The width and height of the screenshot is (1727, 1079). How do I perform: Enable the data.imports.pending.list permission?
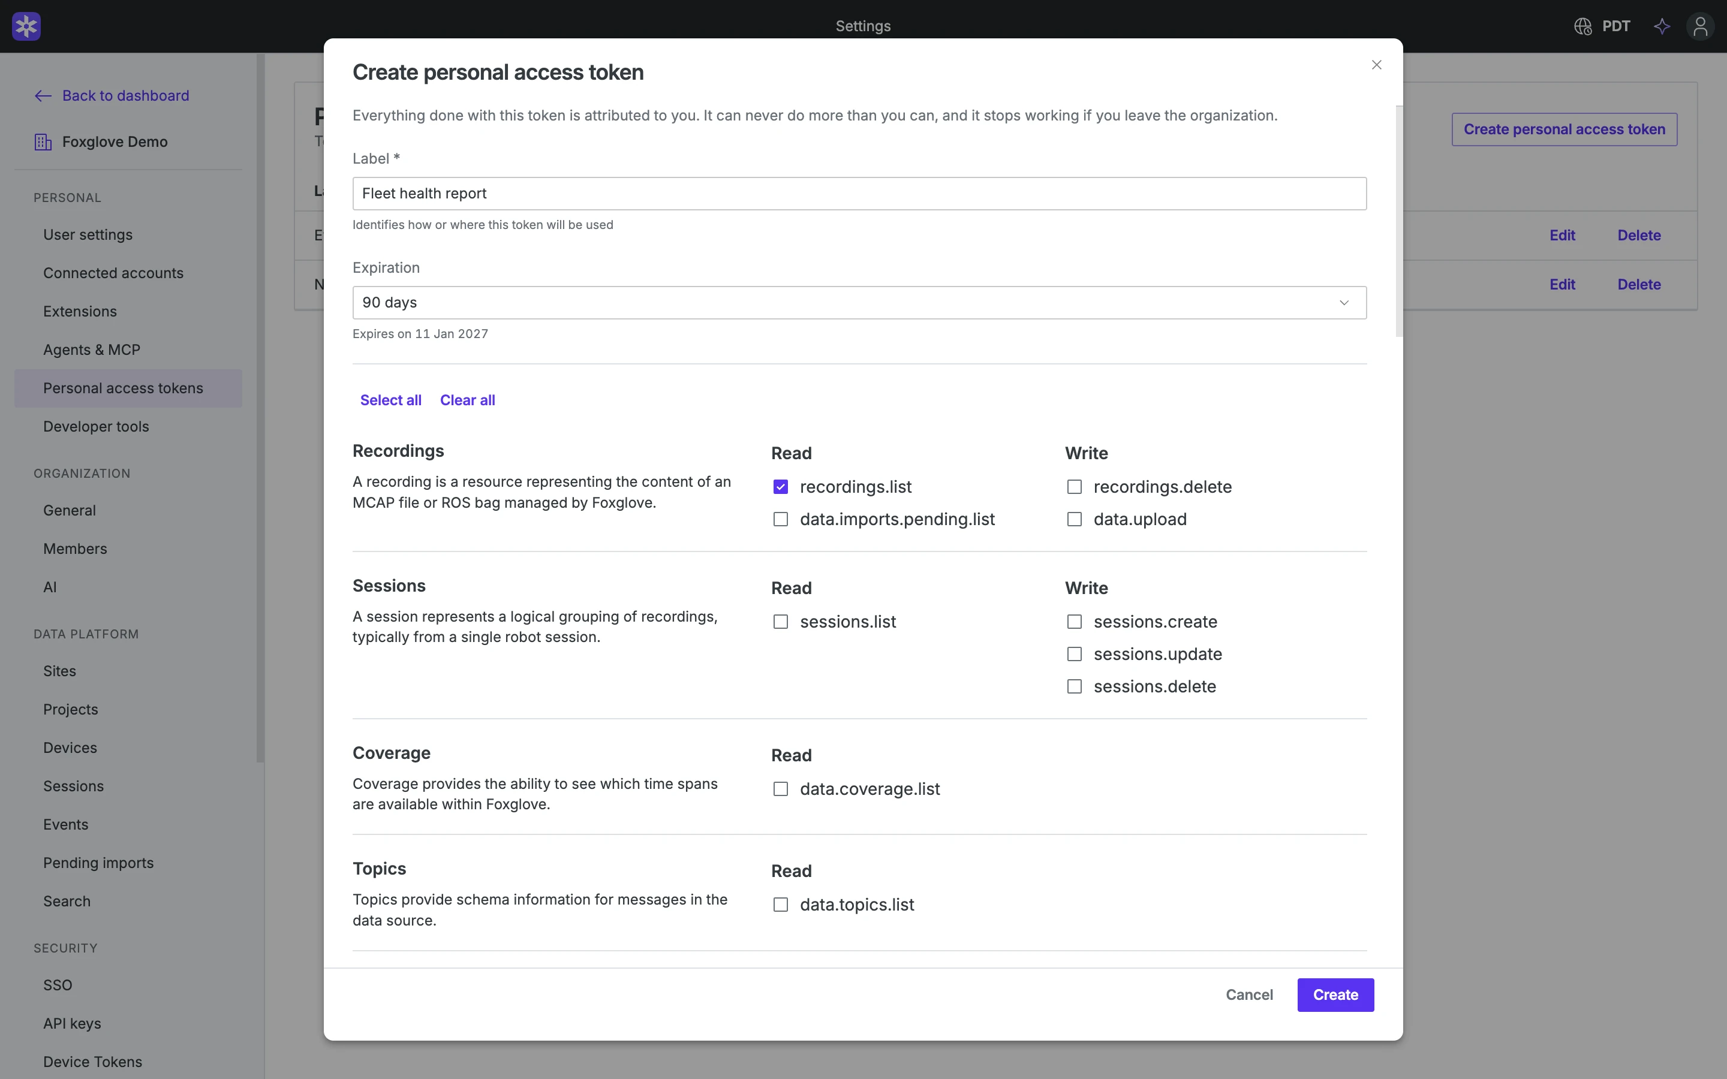[x=781, y=520]
